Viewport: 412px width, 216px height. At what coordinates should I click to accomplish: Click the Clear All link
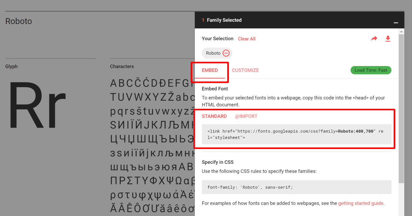(247, 38)
